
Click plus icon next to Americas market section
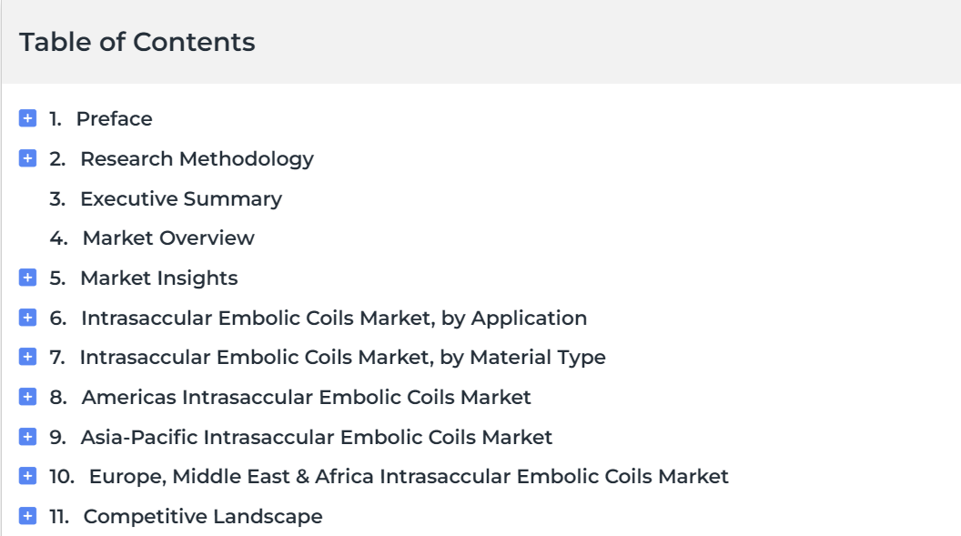click(27, 397)
